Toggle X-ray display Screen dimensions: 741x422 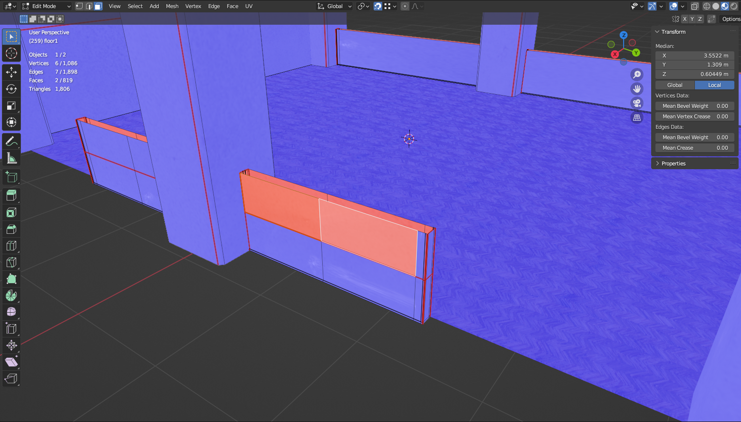(695, 6)
